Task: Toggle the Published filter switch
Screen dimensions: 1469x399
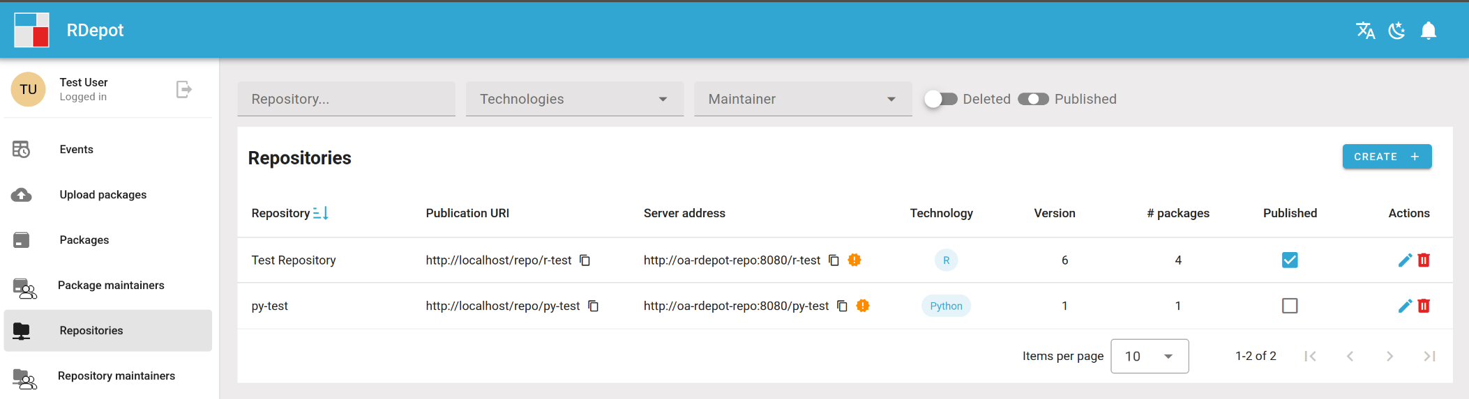Action: [x=1033, y=99]
